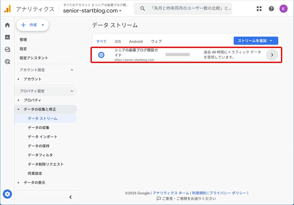Open the Help question-mark icon
This screenshot has width=294, height=205.
(x=271, y=9)
